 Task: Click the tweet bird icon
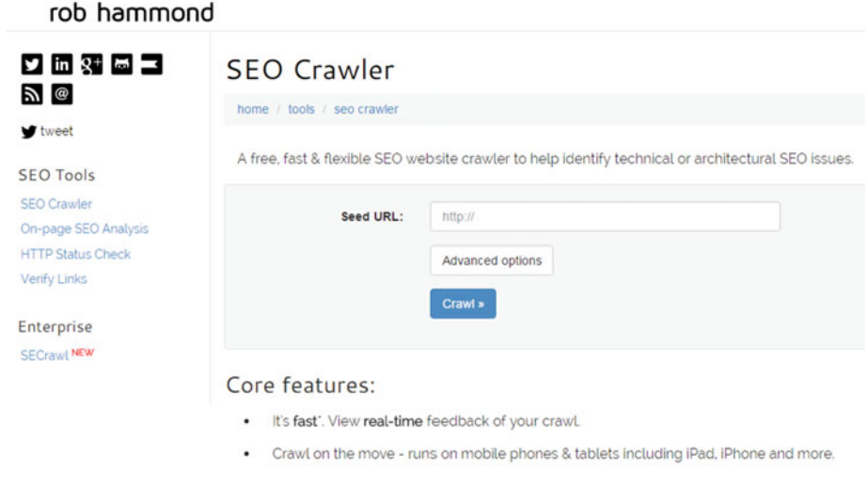coord(29,132)
